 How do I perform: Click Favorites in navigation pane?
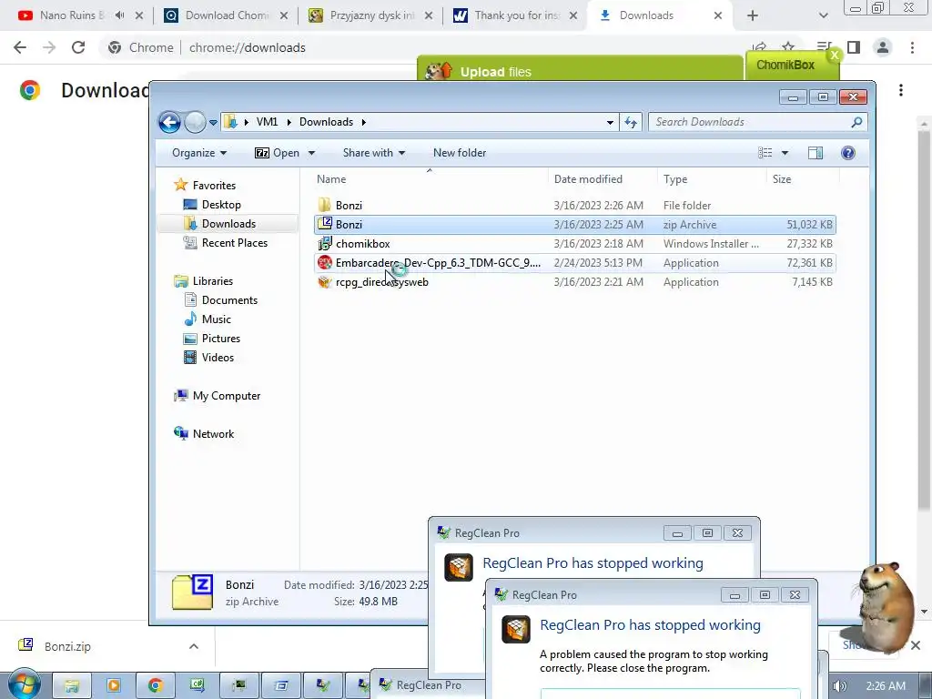[214, 186]
